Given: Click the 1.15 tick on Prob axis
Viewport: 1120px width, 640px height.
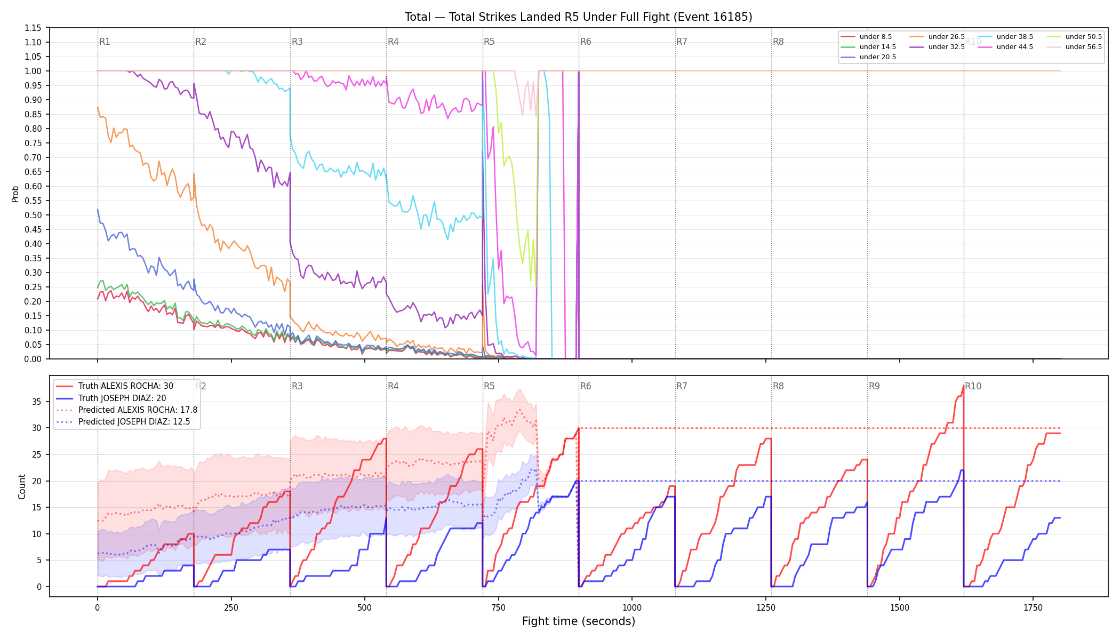Looking at the screenshot, I should pyautogui.click(x=33, y=28).
